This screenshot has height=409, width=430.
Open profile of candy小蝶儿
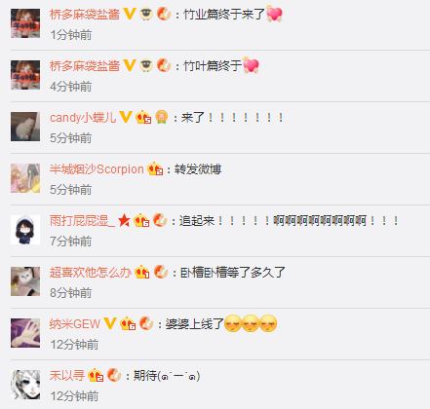point(83,118)
